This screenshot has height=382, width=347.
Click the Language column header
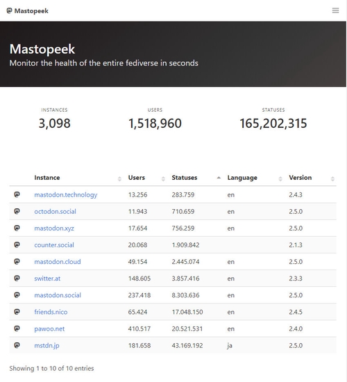pos(242,178)
